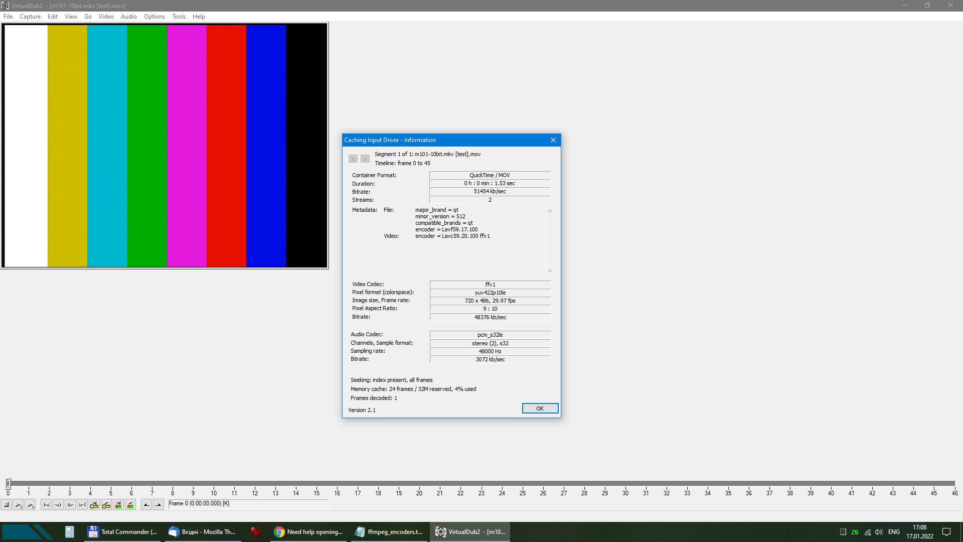Seek to the previous scene change
963x542 pixels.
[118, 505]
